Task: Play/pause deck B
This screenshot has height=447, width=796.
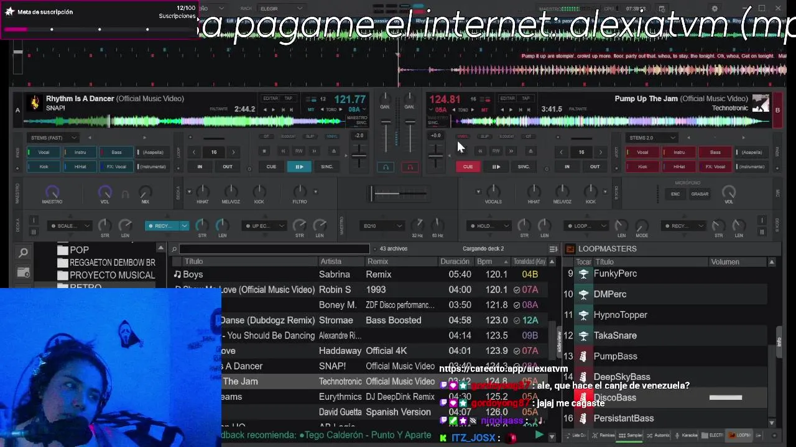Action: [496, 166]
